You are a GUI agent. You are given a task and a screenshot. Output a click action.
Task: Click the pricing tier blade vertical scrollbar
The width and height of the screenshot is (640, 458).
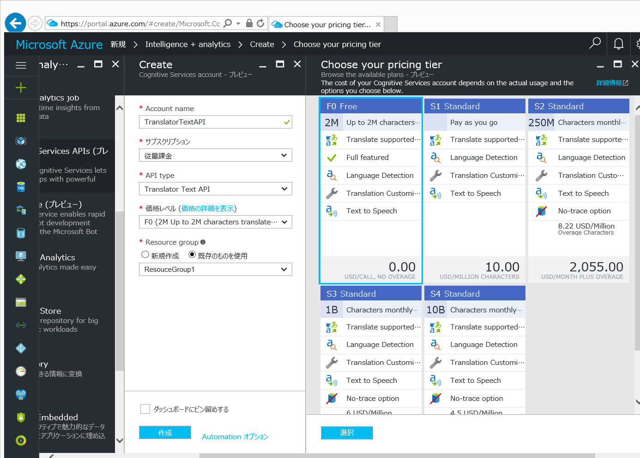click(637, 233)
